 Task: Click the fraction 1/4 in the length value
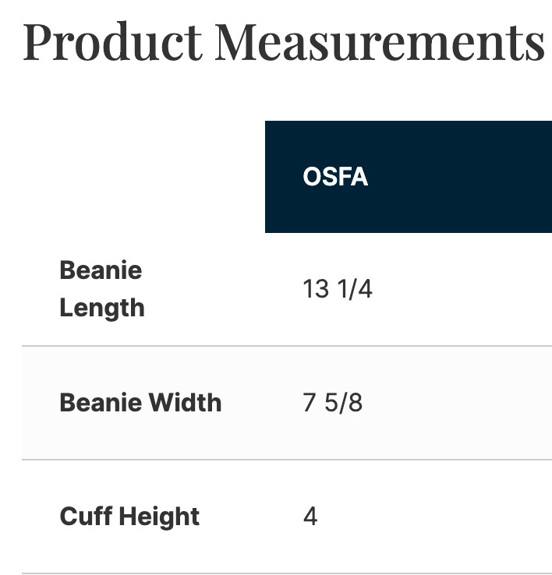[x=355, y=289]
